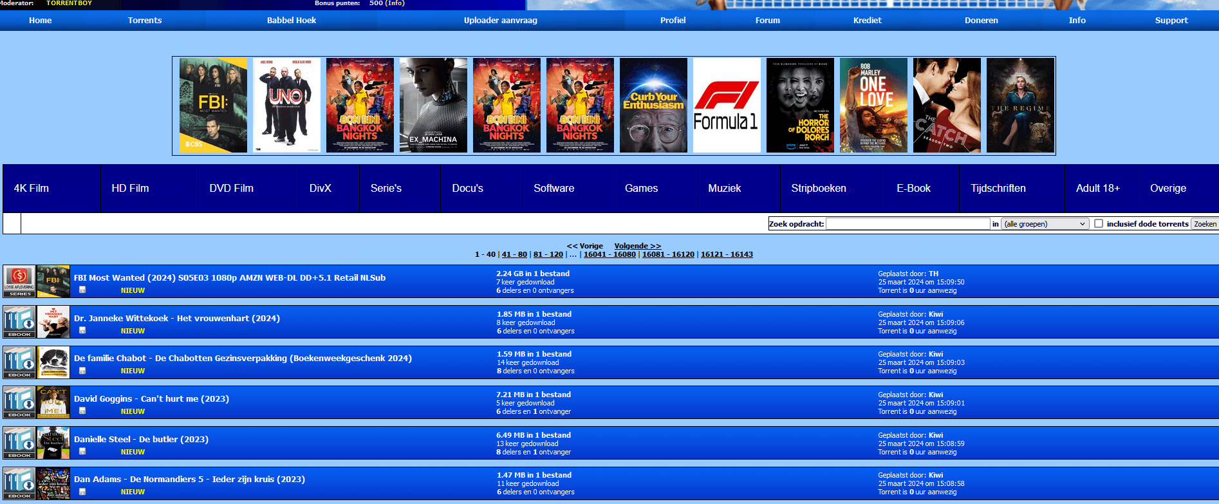Screen dimensions: 1219x504
Task: Click the Series category icon for FBI Most Wanted
Action: 19,281
